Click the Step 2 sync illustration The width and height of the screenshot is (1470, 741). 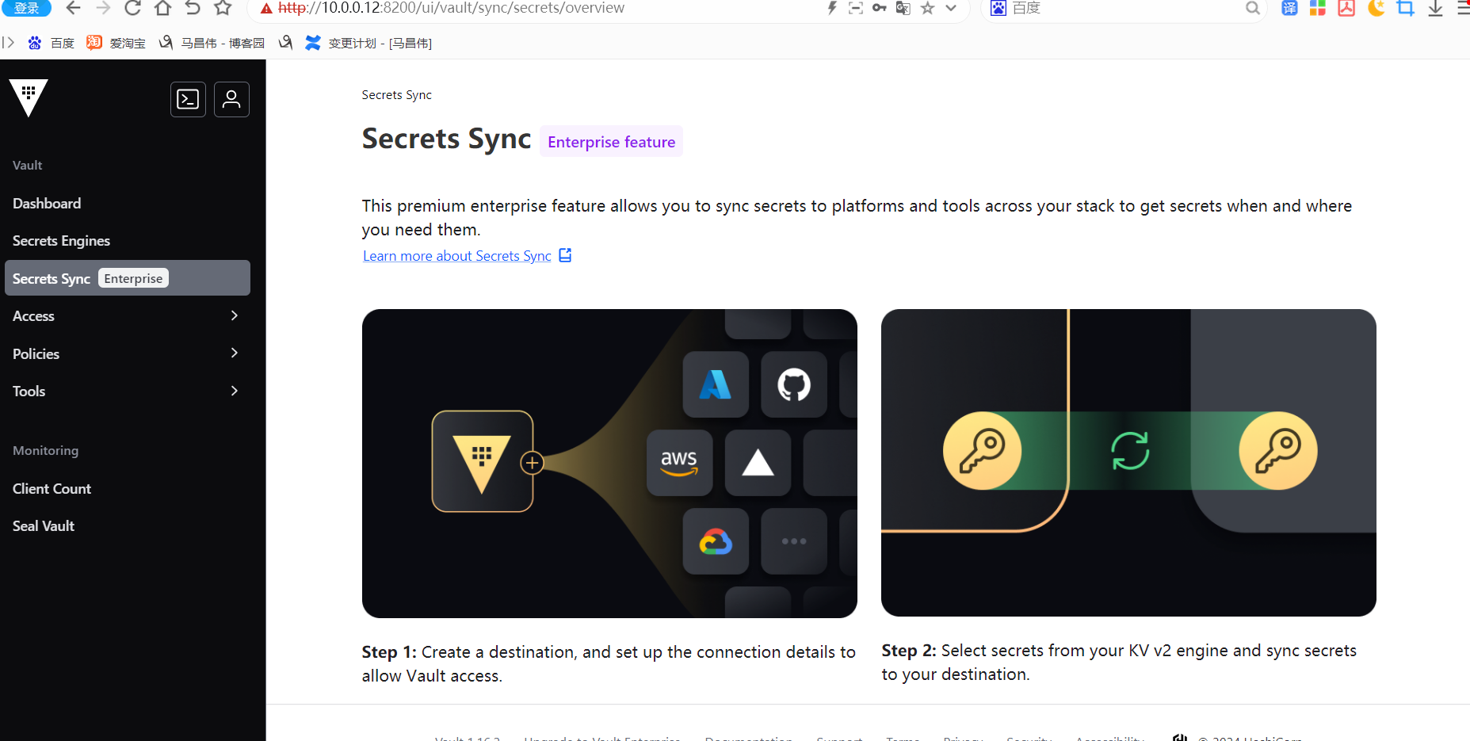tap(1128, 463)
